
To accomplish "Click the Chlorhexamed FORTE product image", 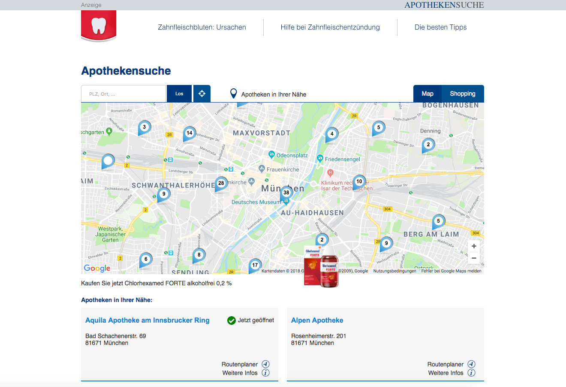I will pos(321,266).
